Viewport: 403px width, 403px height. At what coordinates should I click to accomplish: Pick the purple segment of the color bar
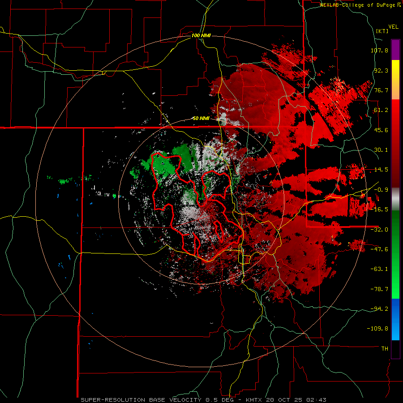[395, 50]
